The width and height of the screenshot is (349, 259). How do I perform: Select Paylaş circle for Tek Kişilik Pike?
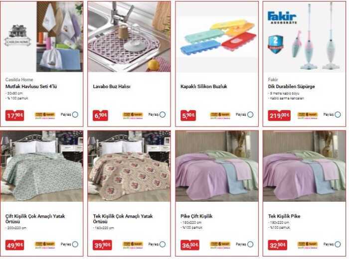338,245
